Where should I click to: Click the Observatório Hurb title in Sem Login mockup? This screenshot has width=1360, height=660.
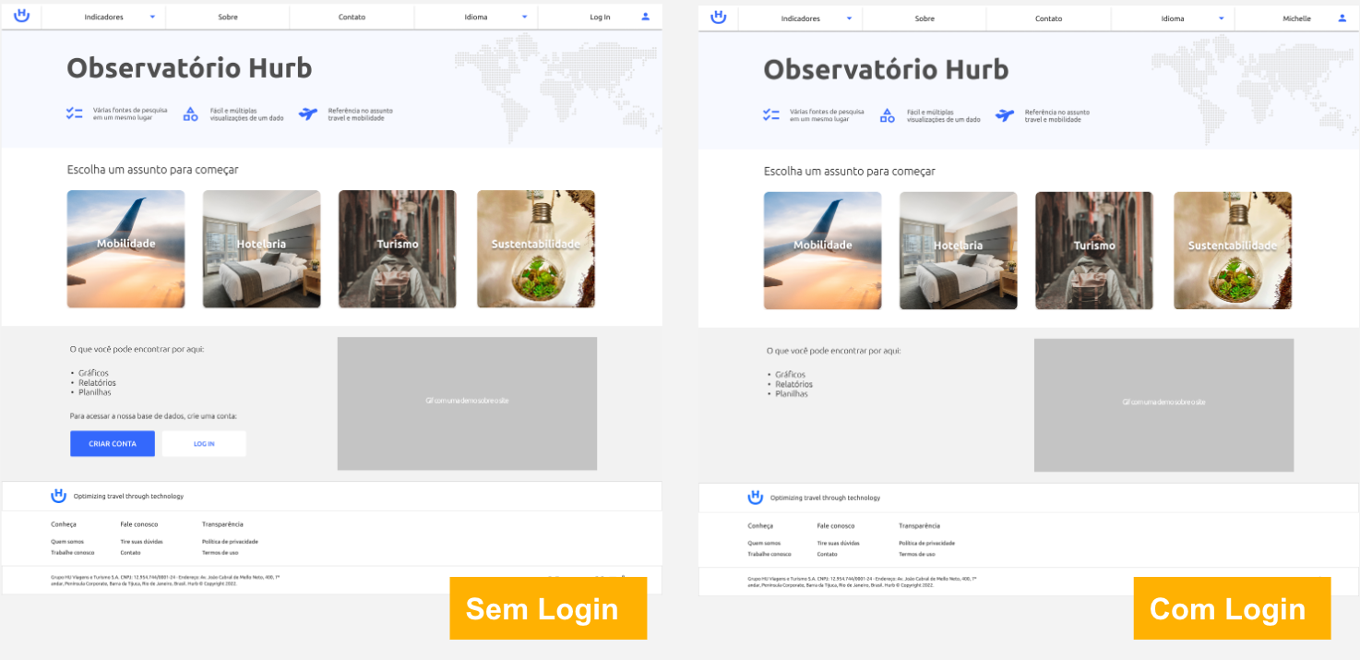tap(189, 68)
